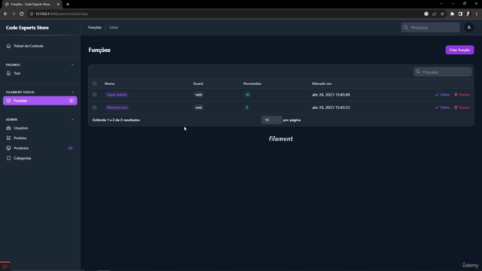Click the 42 permissions badge
The height and width of the screenshot is (271, 482).
[248, 95]
